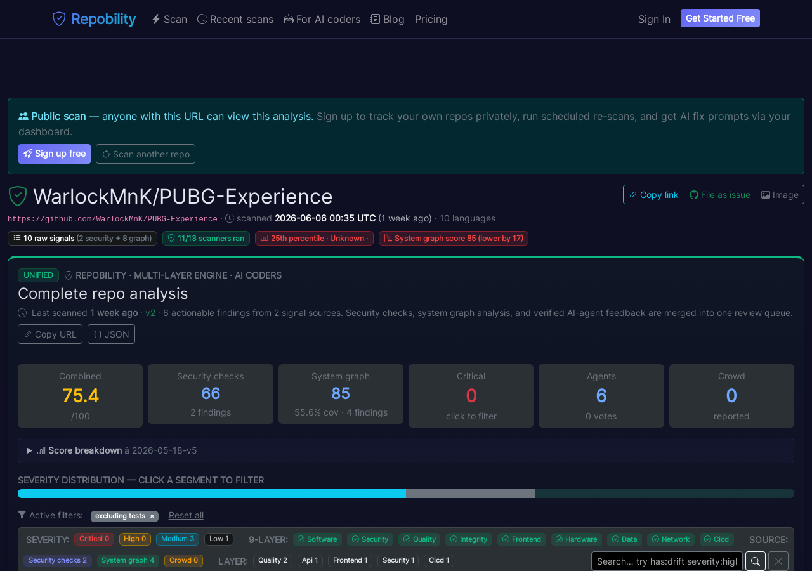
Task: Toggle the Medium 3 severity filter
Action: [178, 539]
